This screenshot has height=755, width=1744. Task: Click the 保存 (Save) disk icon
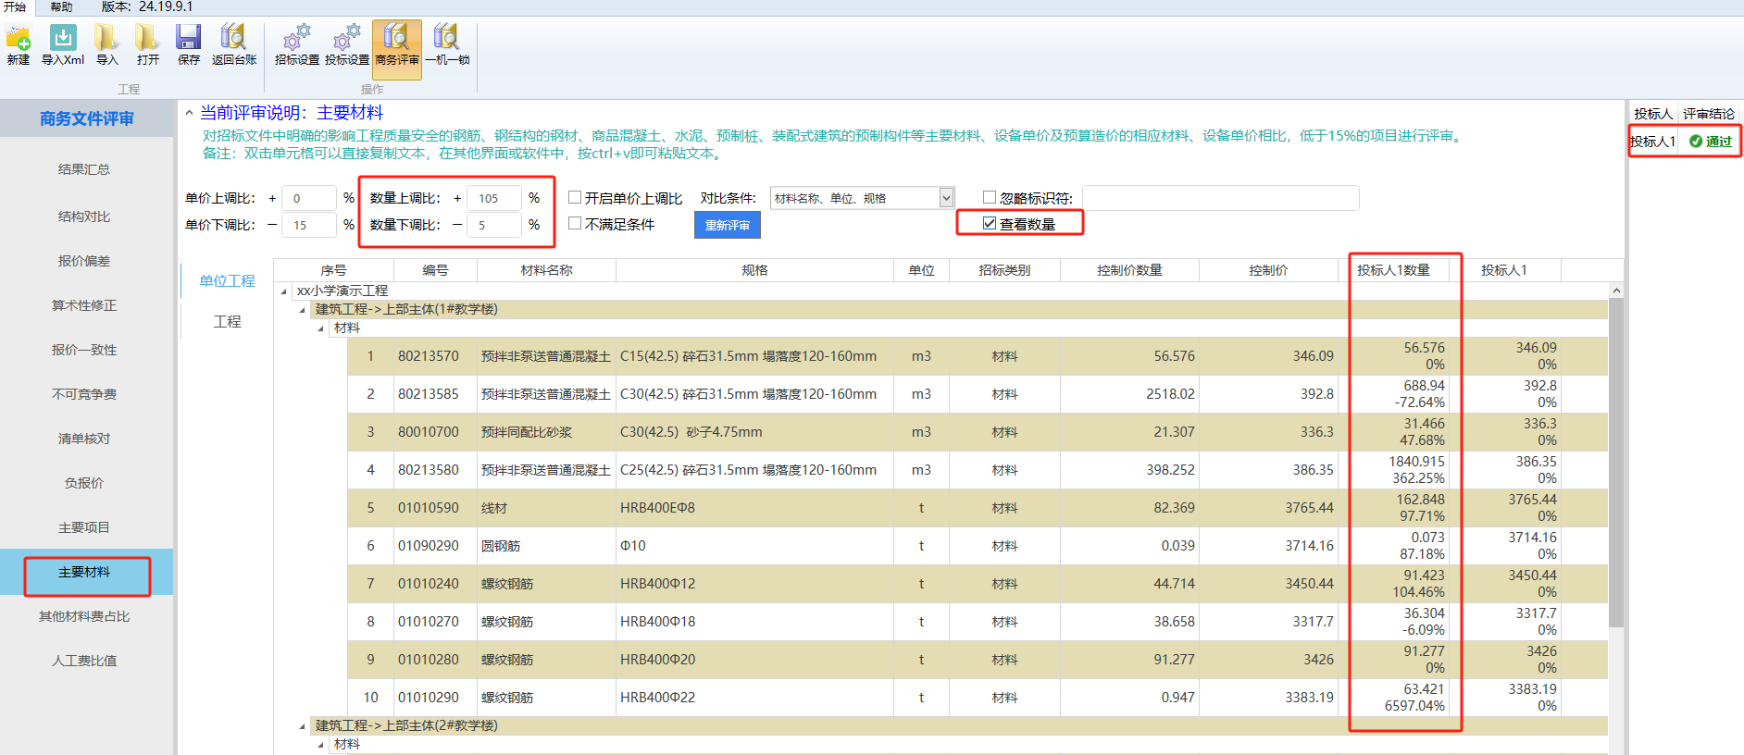pyautogui.click(x=189, y=39)
